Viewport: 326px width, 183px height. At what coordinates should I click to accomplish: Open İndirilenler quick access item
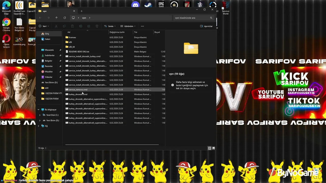pyautogui.click(x=49, y=55)
